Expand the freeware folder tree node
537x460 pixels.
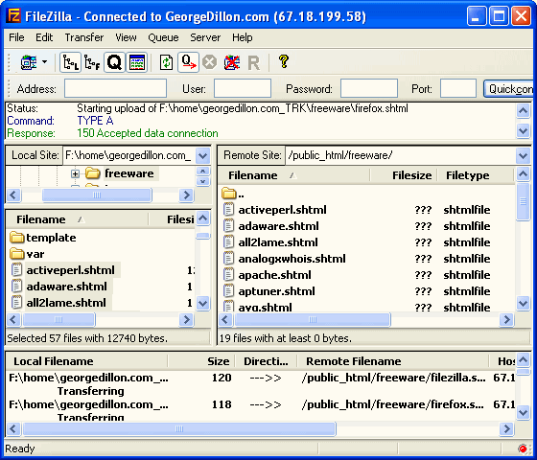[x=75, y=173]
